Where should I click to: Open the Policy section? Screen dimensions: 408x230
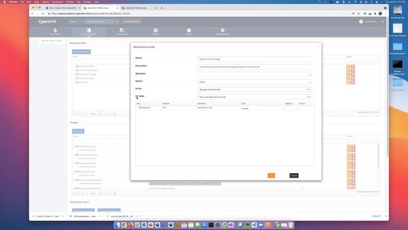point(156,32)
